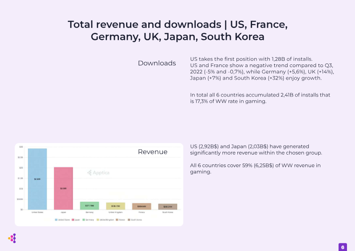Click the Apptica logo in the bottom-left corner
This screenshot has height=251, width=355.
click(12, 239)
